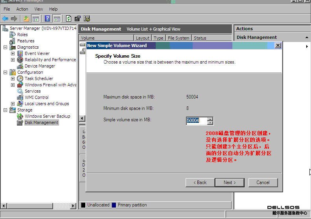Click the Forward arrow toolbar icon
The image size is (311, 219).
click(x=14, y=19)
